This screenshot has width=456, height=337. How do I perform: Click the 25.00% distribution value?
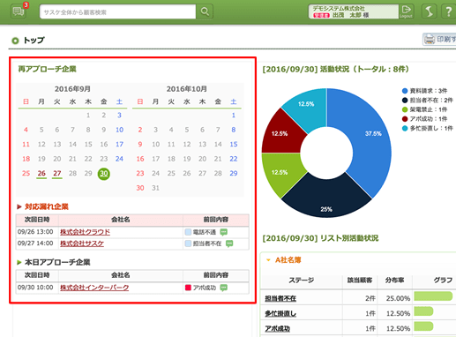coord(398,298)
